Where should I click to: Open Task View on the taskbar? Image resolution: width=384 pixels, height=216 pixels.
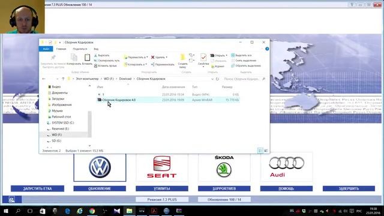[30, 211]
